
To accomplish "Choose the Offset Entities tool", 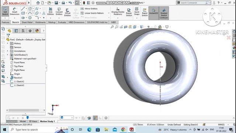I will (67, 12).
